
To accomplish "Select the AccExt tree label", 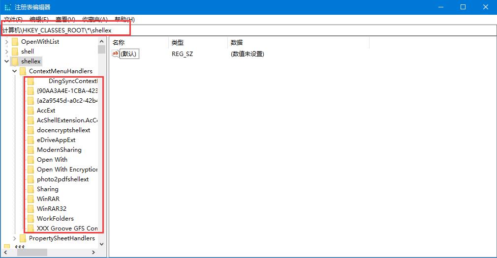I will tap(46, 111).
